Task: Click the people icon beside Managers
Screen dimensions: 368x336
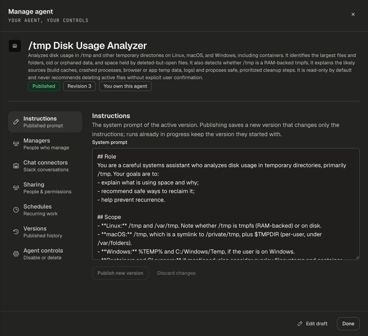Action: point(16,144)
